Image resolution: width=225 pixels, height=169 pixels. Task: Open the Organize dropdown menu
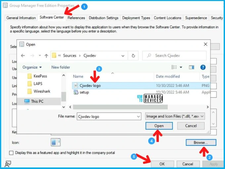click(x=32, y=67)
